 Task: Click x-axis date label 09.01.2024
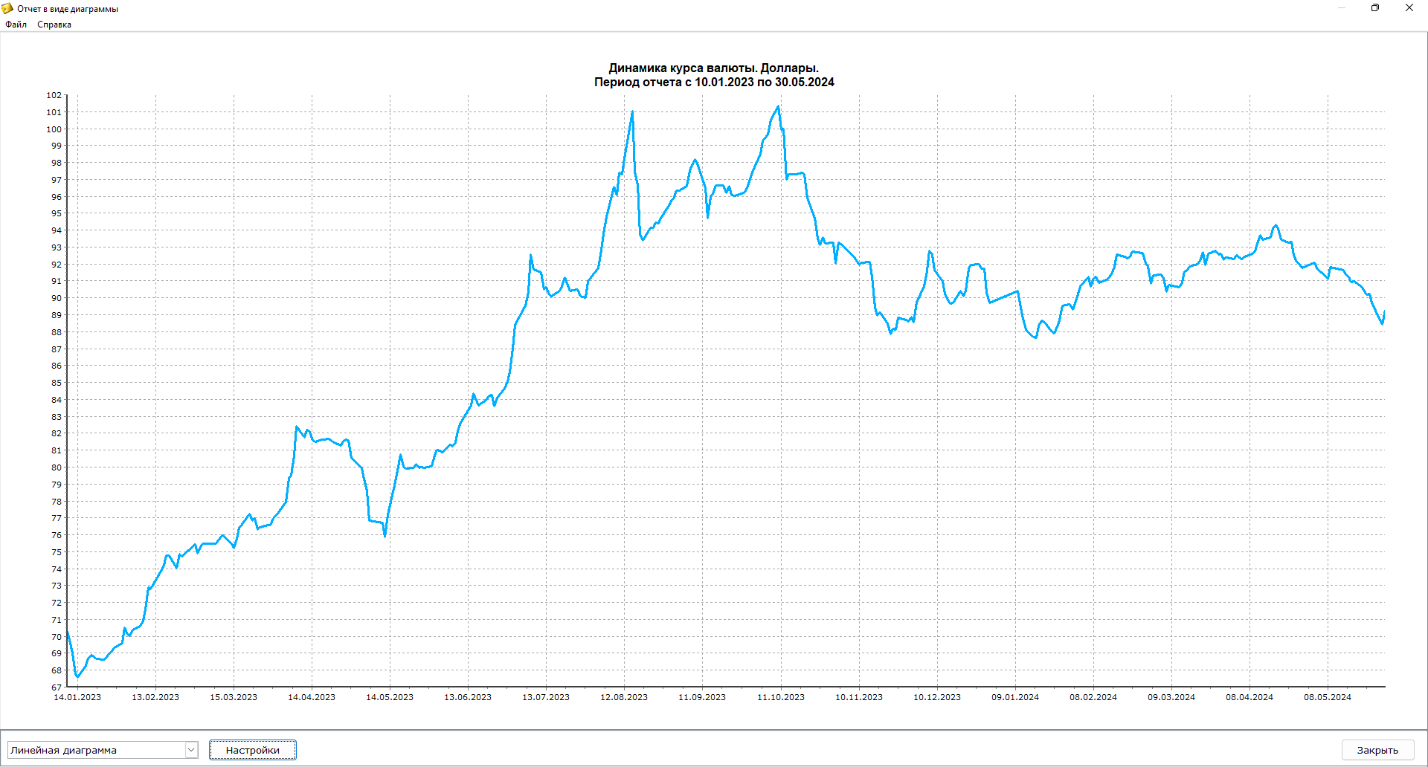pos(1015,697)
